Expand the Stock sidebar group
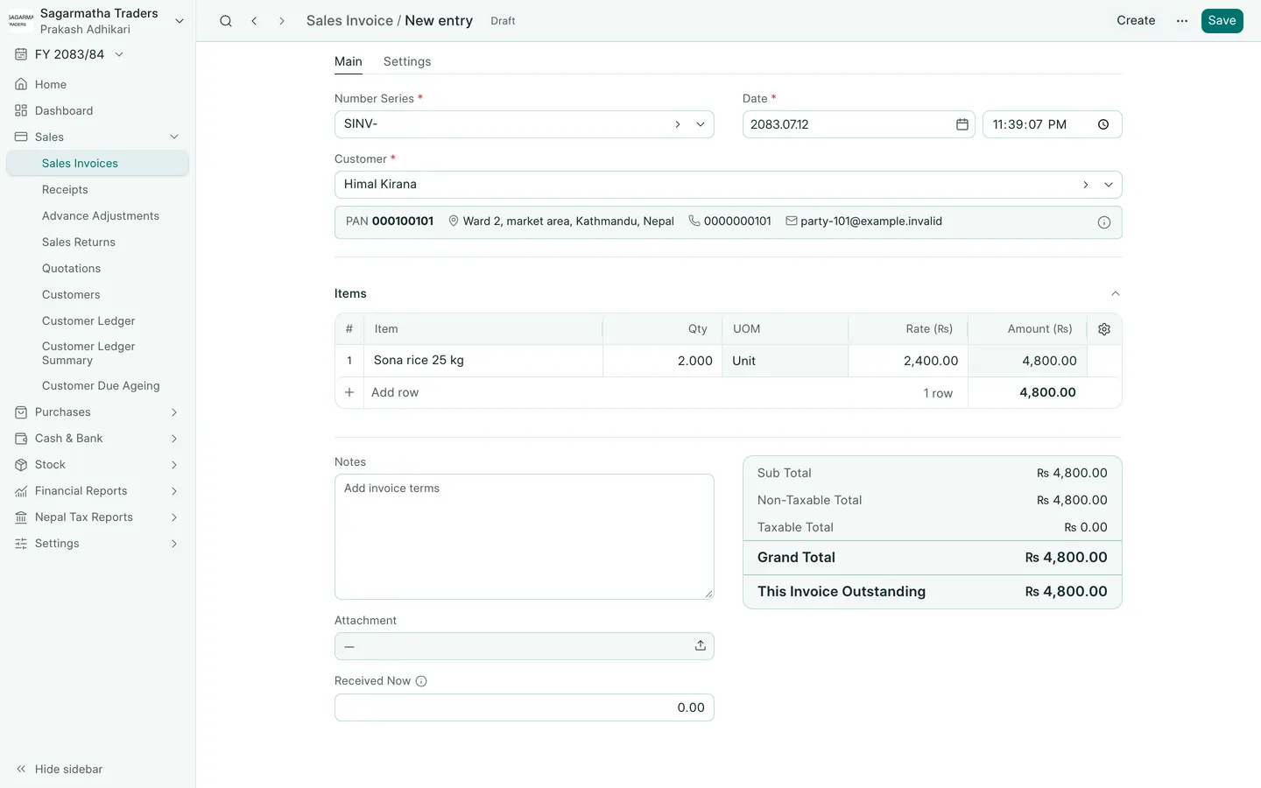1261x788 pixels. pyautogui.click(x=174, y=465)
